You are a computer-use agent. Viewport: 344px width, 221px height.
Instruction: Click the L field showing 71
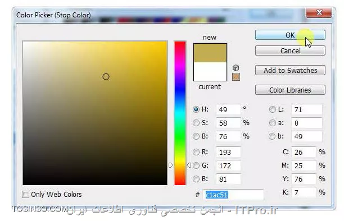click(307, 109)
